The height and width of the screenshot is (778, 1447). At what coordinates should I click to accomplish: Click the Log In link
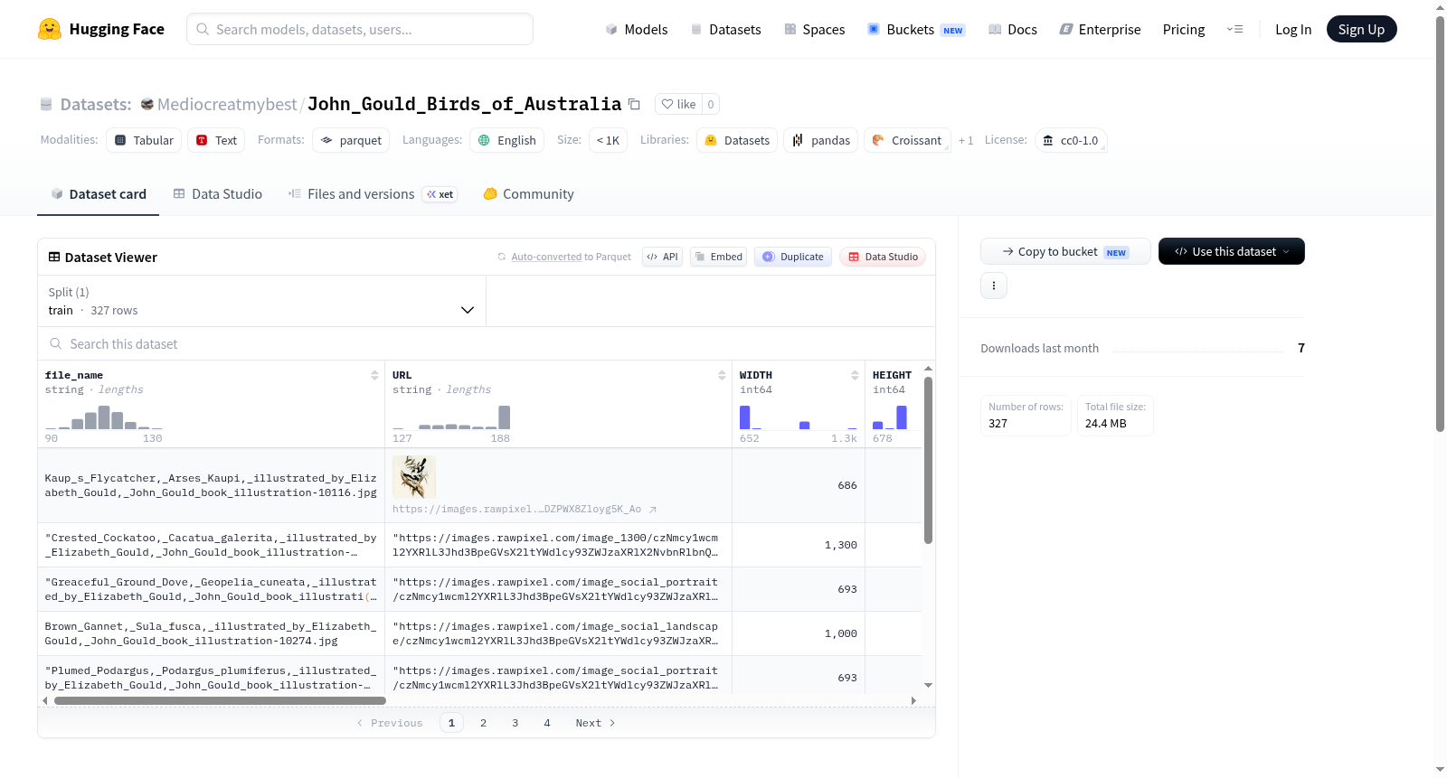coord(1293,29)
